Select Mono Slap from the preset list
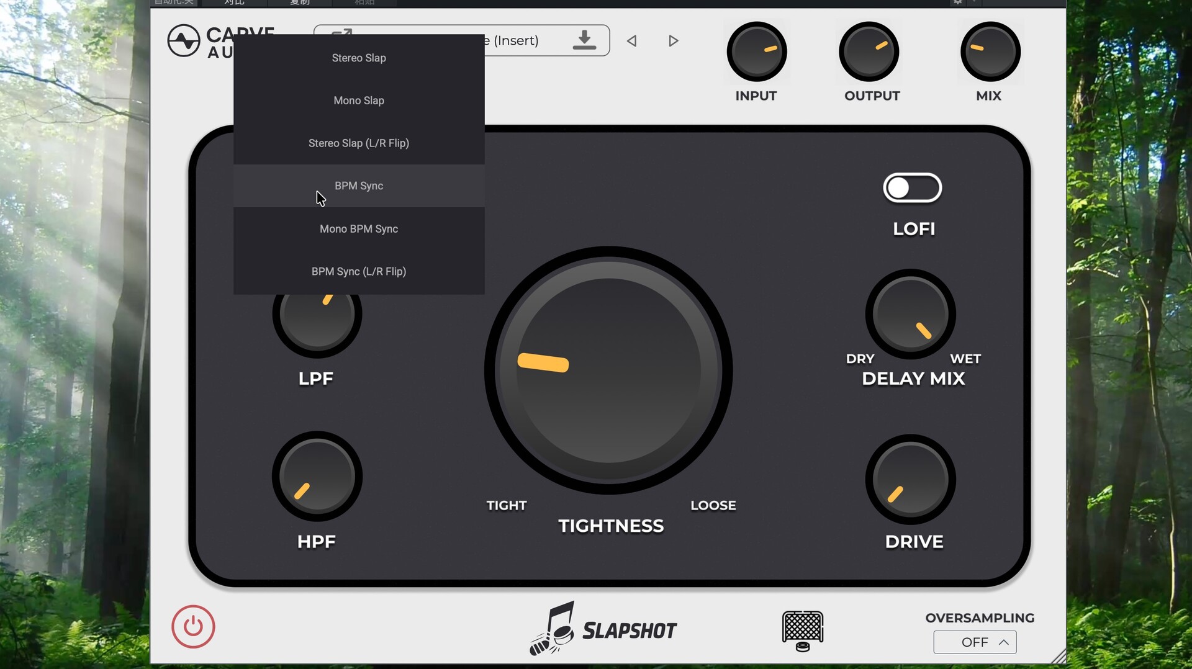Viewport: 1192px width, 669px height. tap(359, 101)
